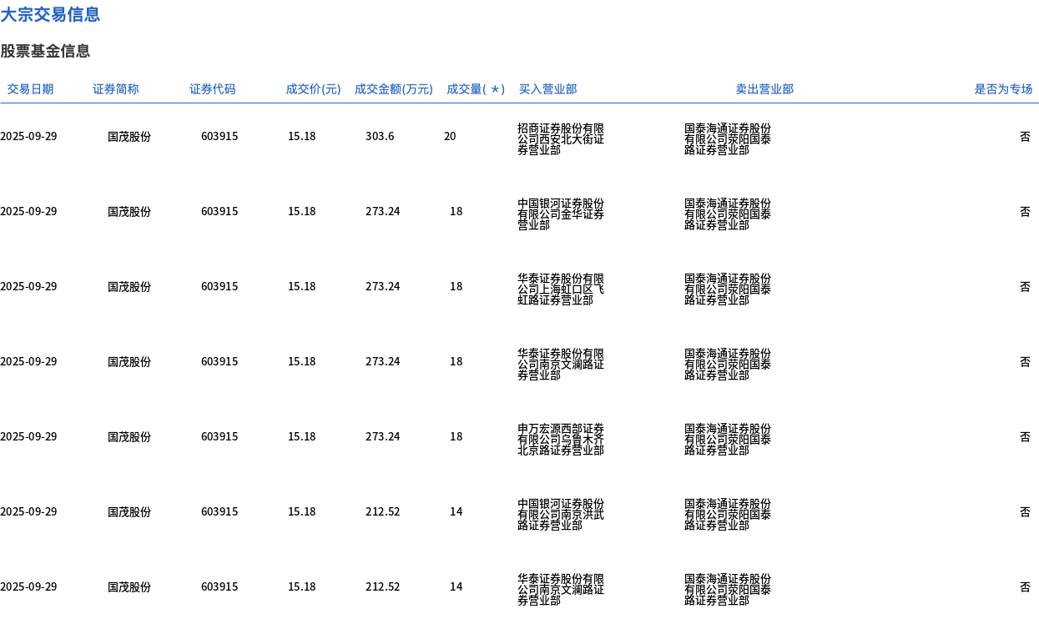The height and width of the screenshot is (629, 1039).
Task: Select the 303.6 amount cell
Action: [x=380, y=136]
